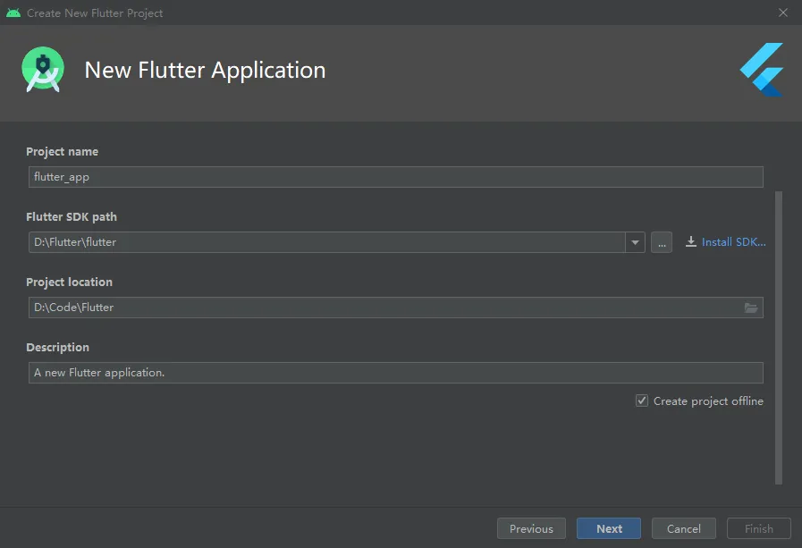Viewport: 802px width, 548px height.
Task: Go back with the Previous button
Action: [x=531, y=528]
